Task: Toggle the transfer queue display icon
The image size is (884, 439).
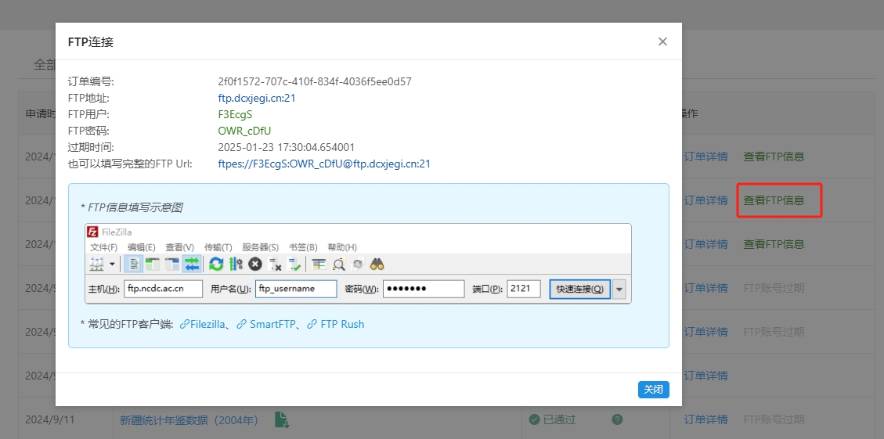Action: pyautogui.click(x=192, y=264)
